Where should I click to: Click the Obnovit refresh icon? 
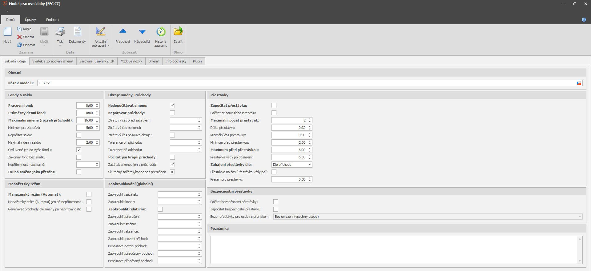coord(19,45)
